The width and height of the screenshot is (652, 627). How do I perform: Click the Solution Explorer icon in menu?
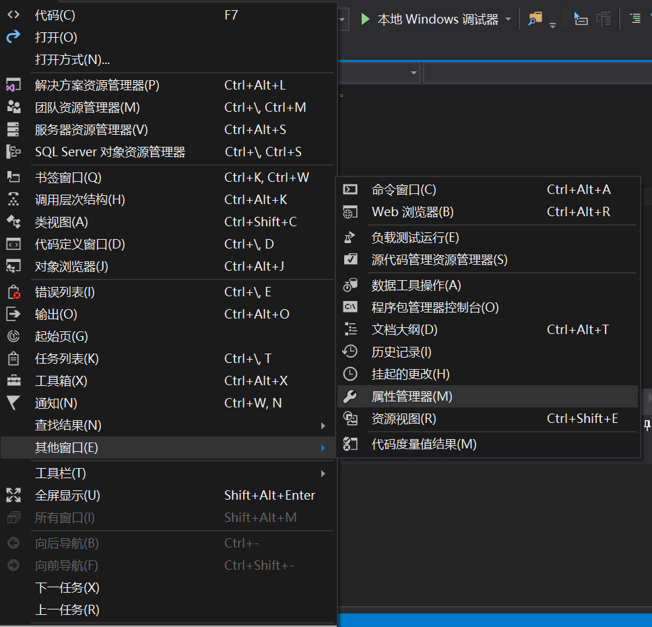13,86
